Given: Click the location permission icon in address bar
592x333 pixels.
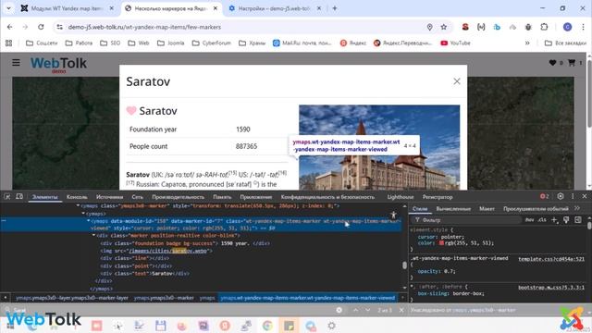Looking at the screenshot, I should tap(429, 27).
